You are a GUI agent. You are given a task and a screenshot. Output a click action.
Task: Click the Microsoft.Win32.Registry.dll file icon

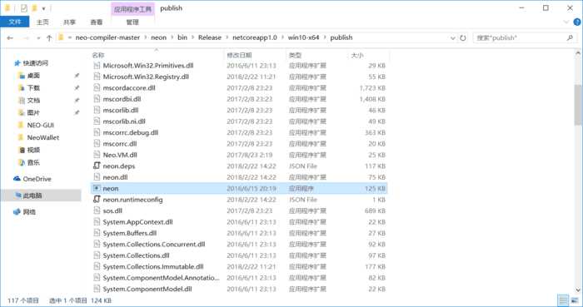pos(97,77)
